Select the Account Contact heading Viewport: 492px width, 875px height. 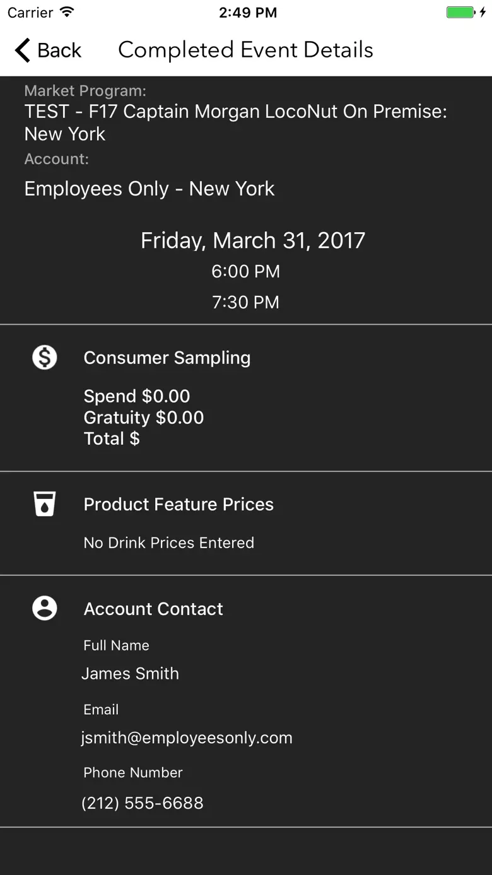[x=153, y=609]
